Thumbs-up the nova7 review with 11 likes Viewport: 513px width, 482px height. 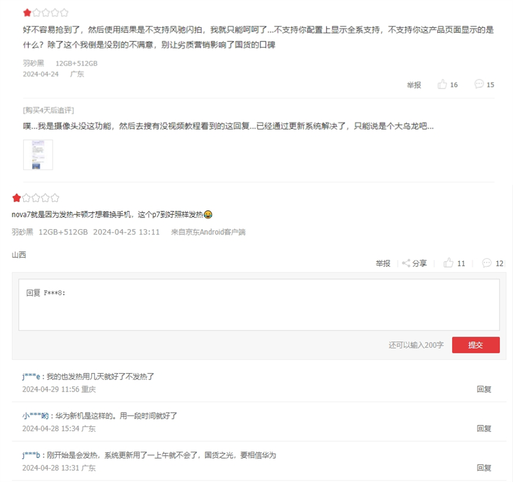(454, 263)
